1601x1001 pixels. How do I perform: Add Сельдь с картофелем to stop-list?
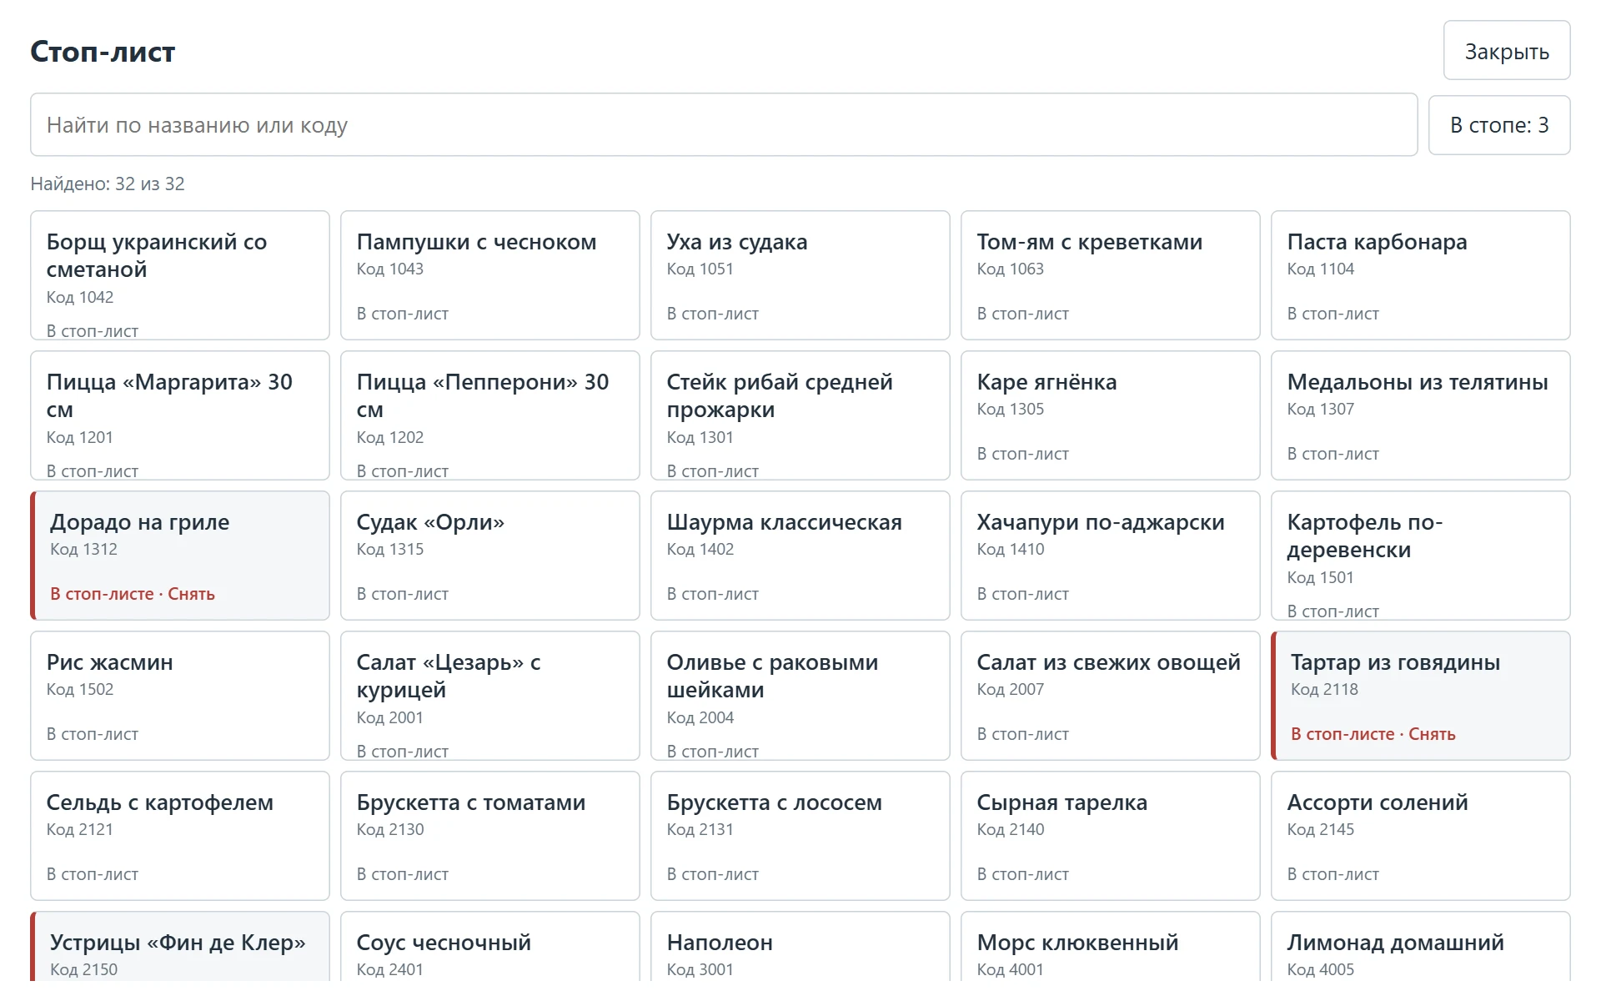(x=180, y=836)
